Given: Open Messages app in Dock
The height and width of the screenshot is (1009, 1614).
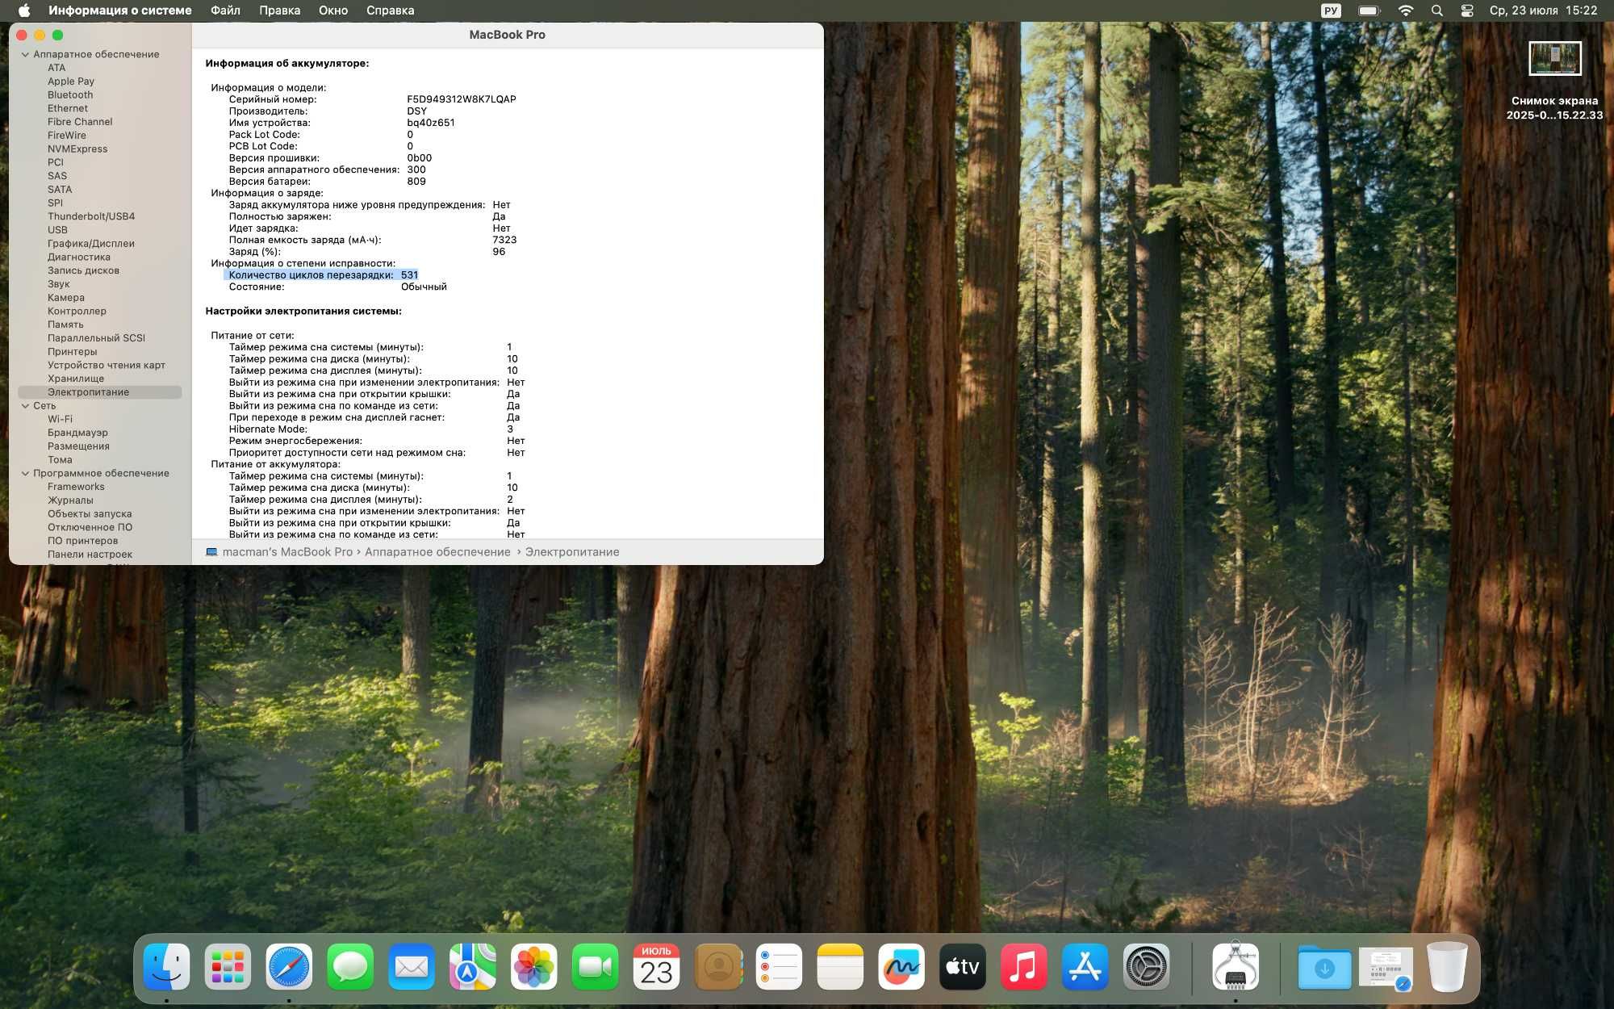Looking at the screenshot, I should (x=350, y=966).
